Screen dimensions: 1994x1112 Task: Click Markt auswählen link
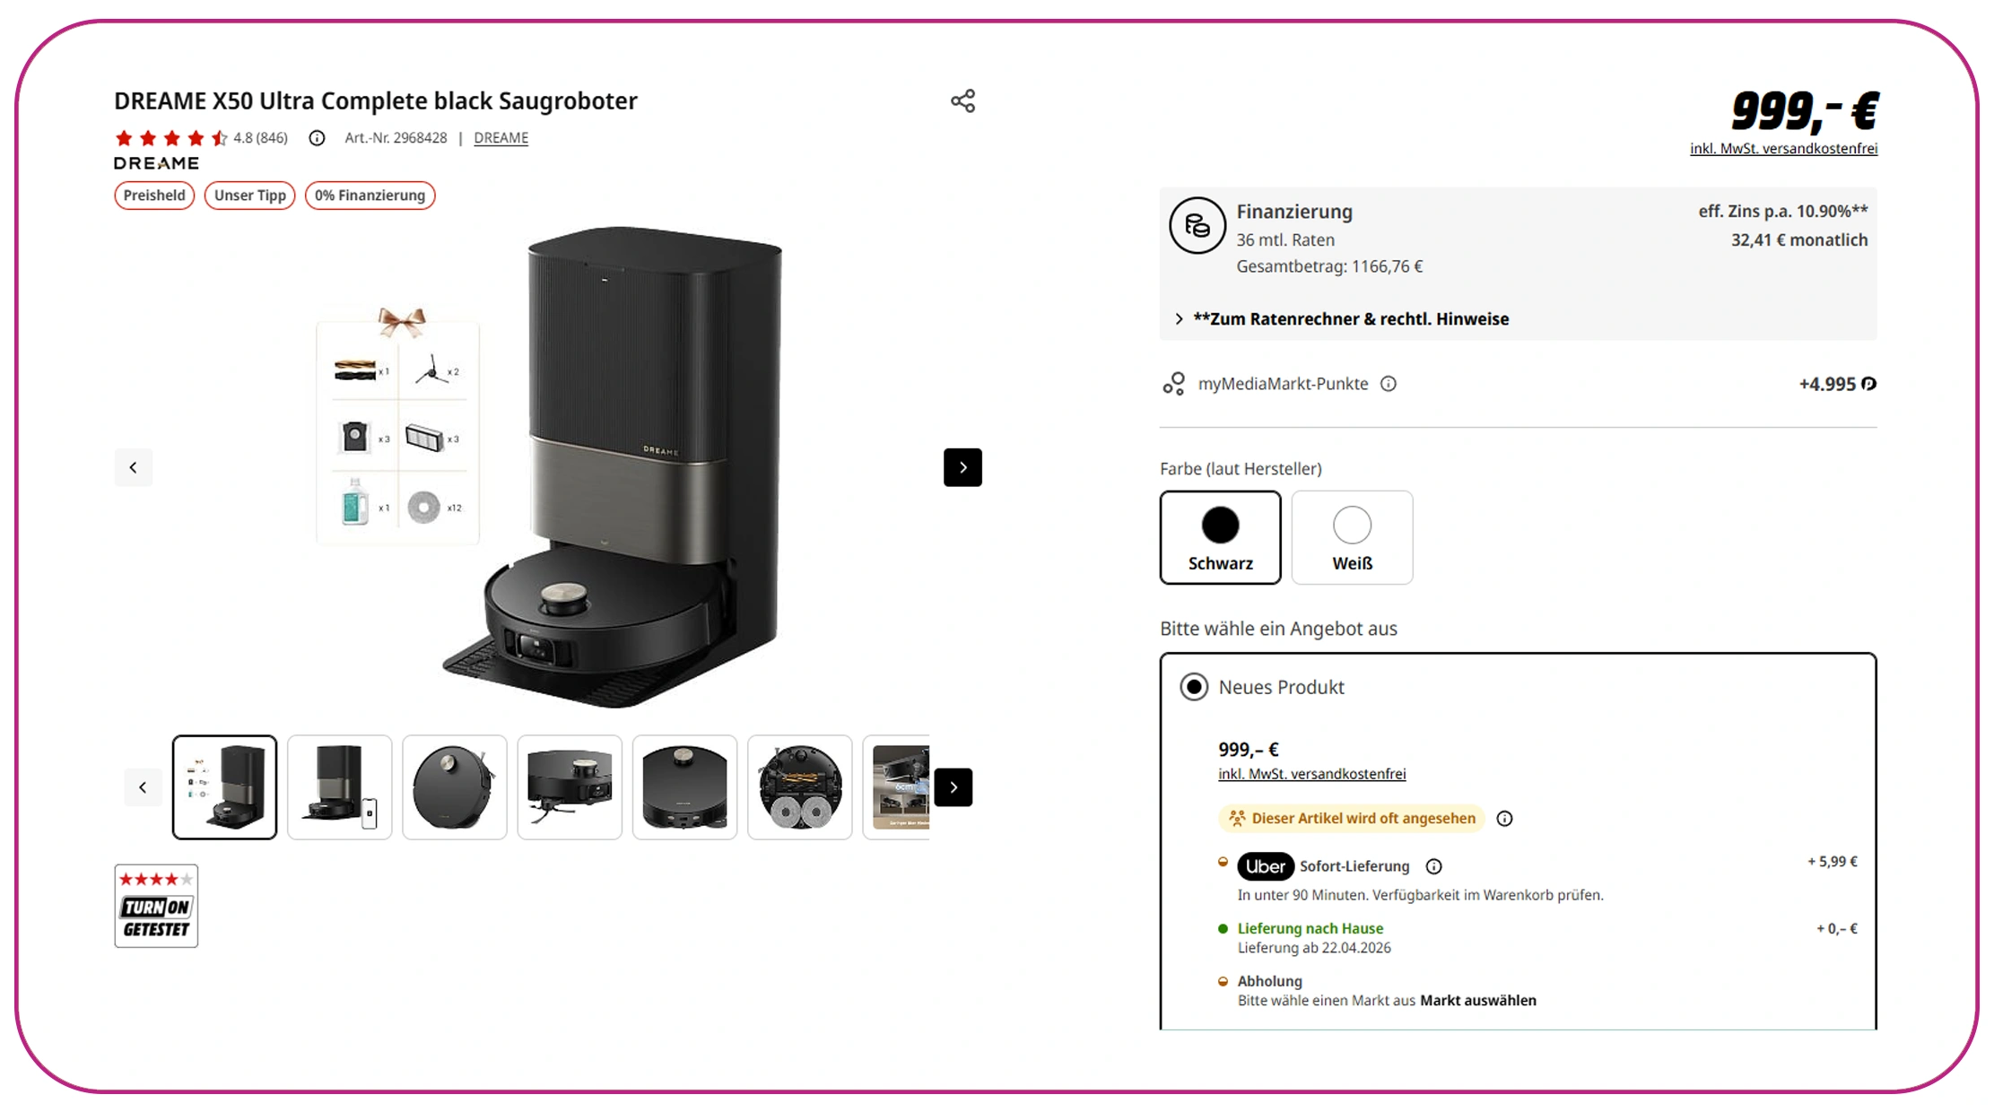[1477, 1000]
